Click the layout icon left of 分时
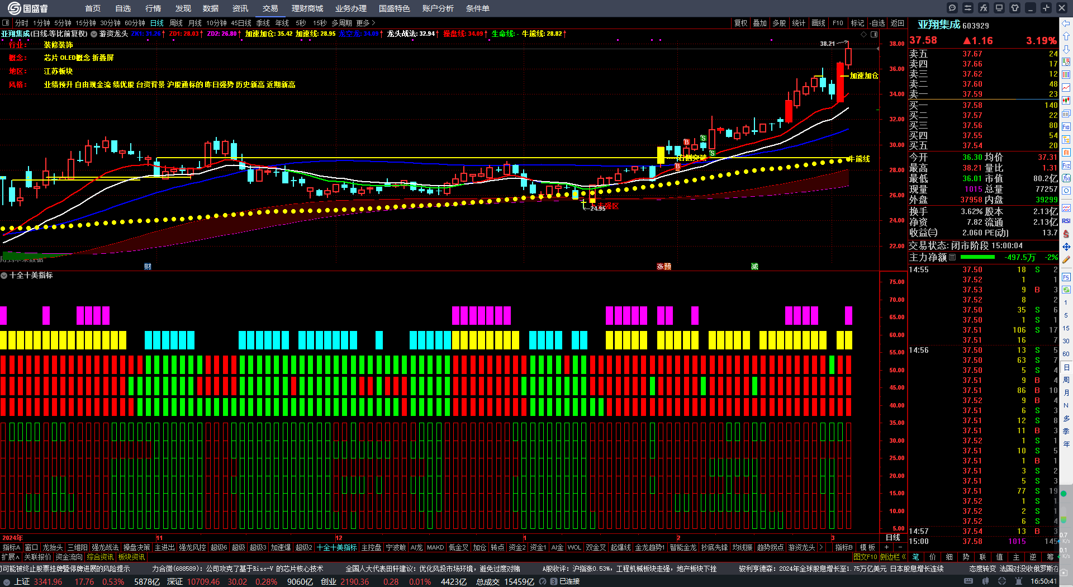The width and height of the screenshot is (1073, 587). [6, 23]
